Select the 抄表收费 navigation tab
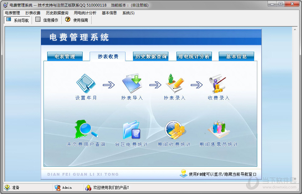 coord(108,56)
